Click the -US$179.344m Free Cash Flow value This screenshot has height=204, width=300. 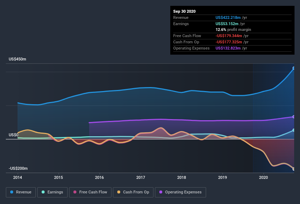click(x=231, y=36)
